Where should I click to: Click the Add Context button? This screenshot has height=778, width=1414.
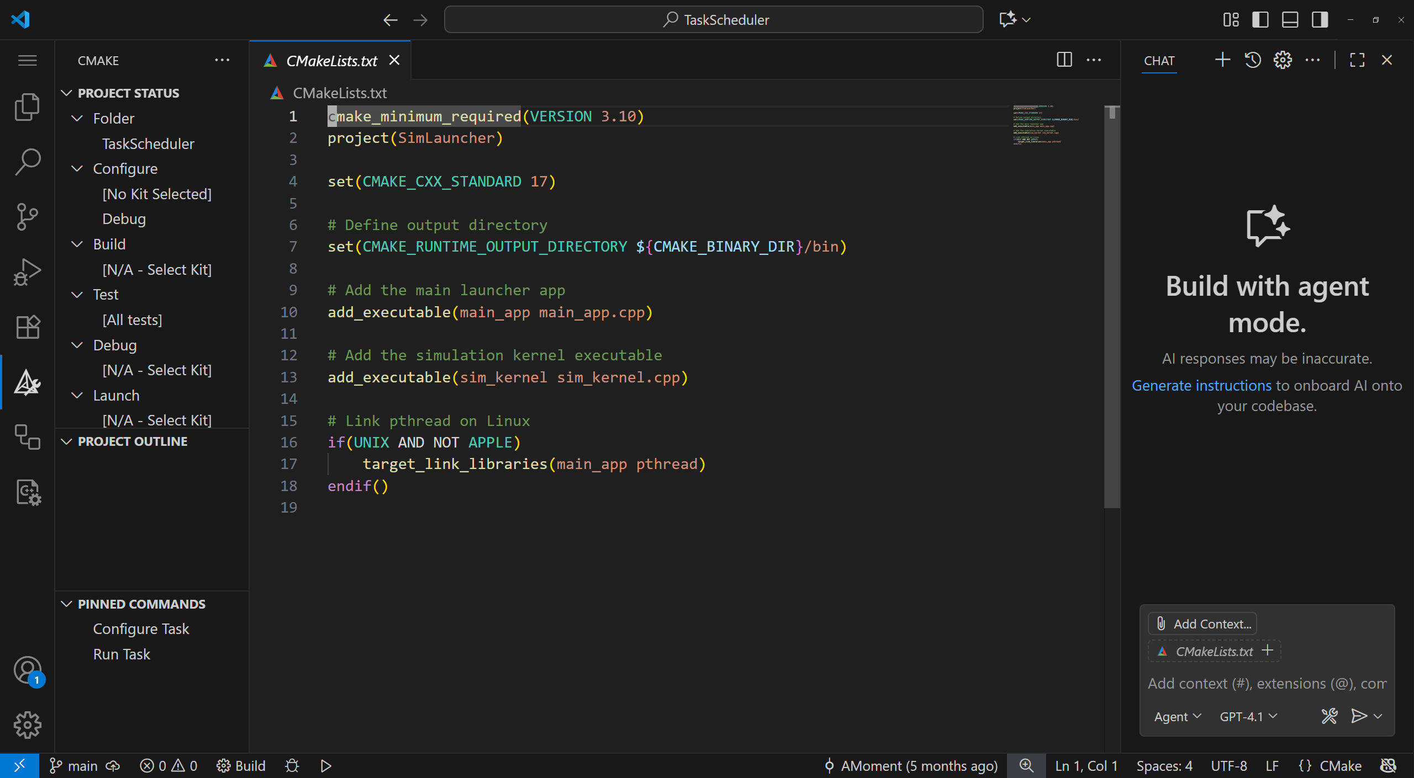click(1202, 624)
